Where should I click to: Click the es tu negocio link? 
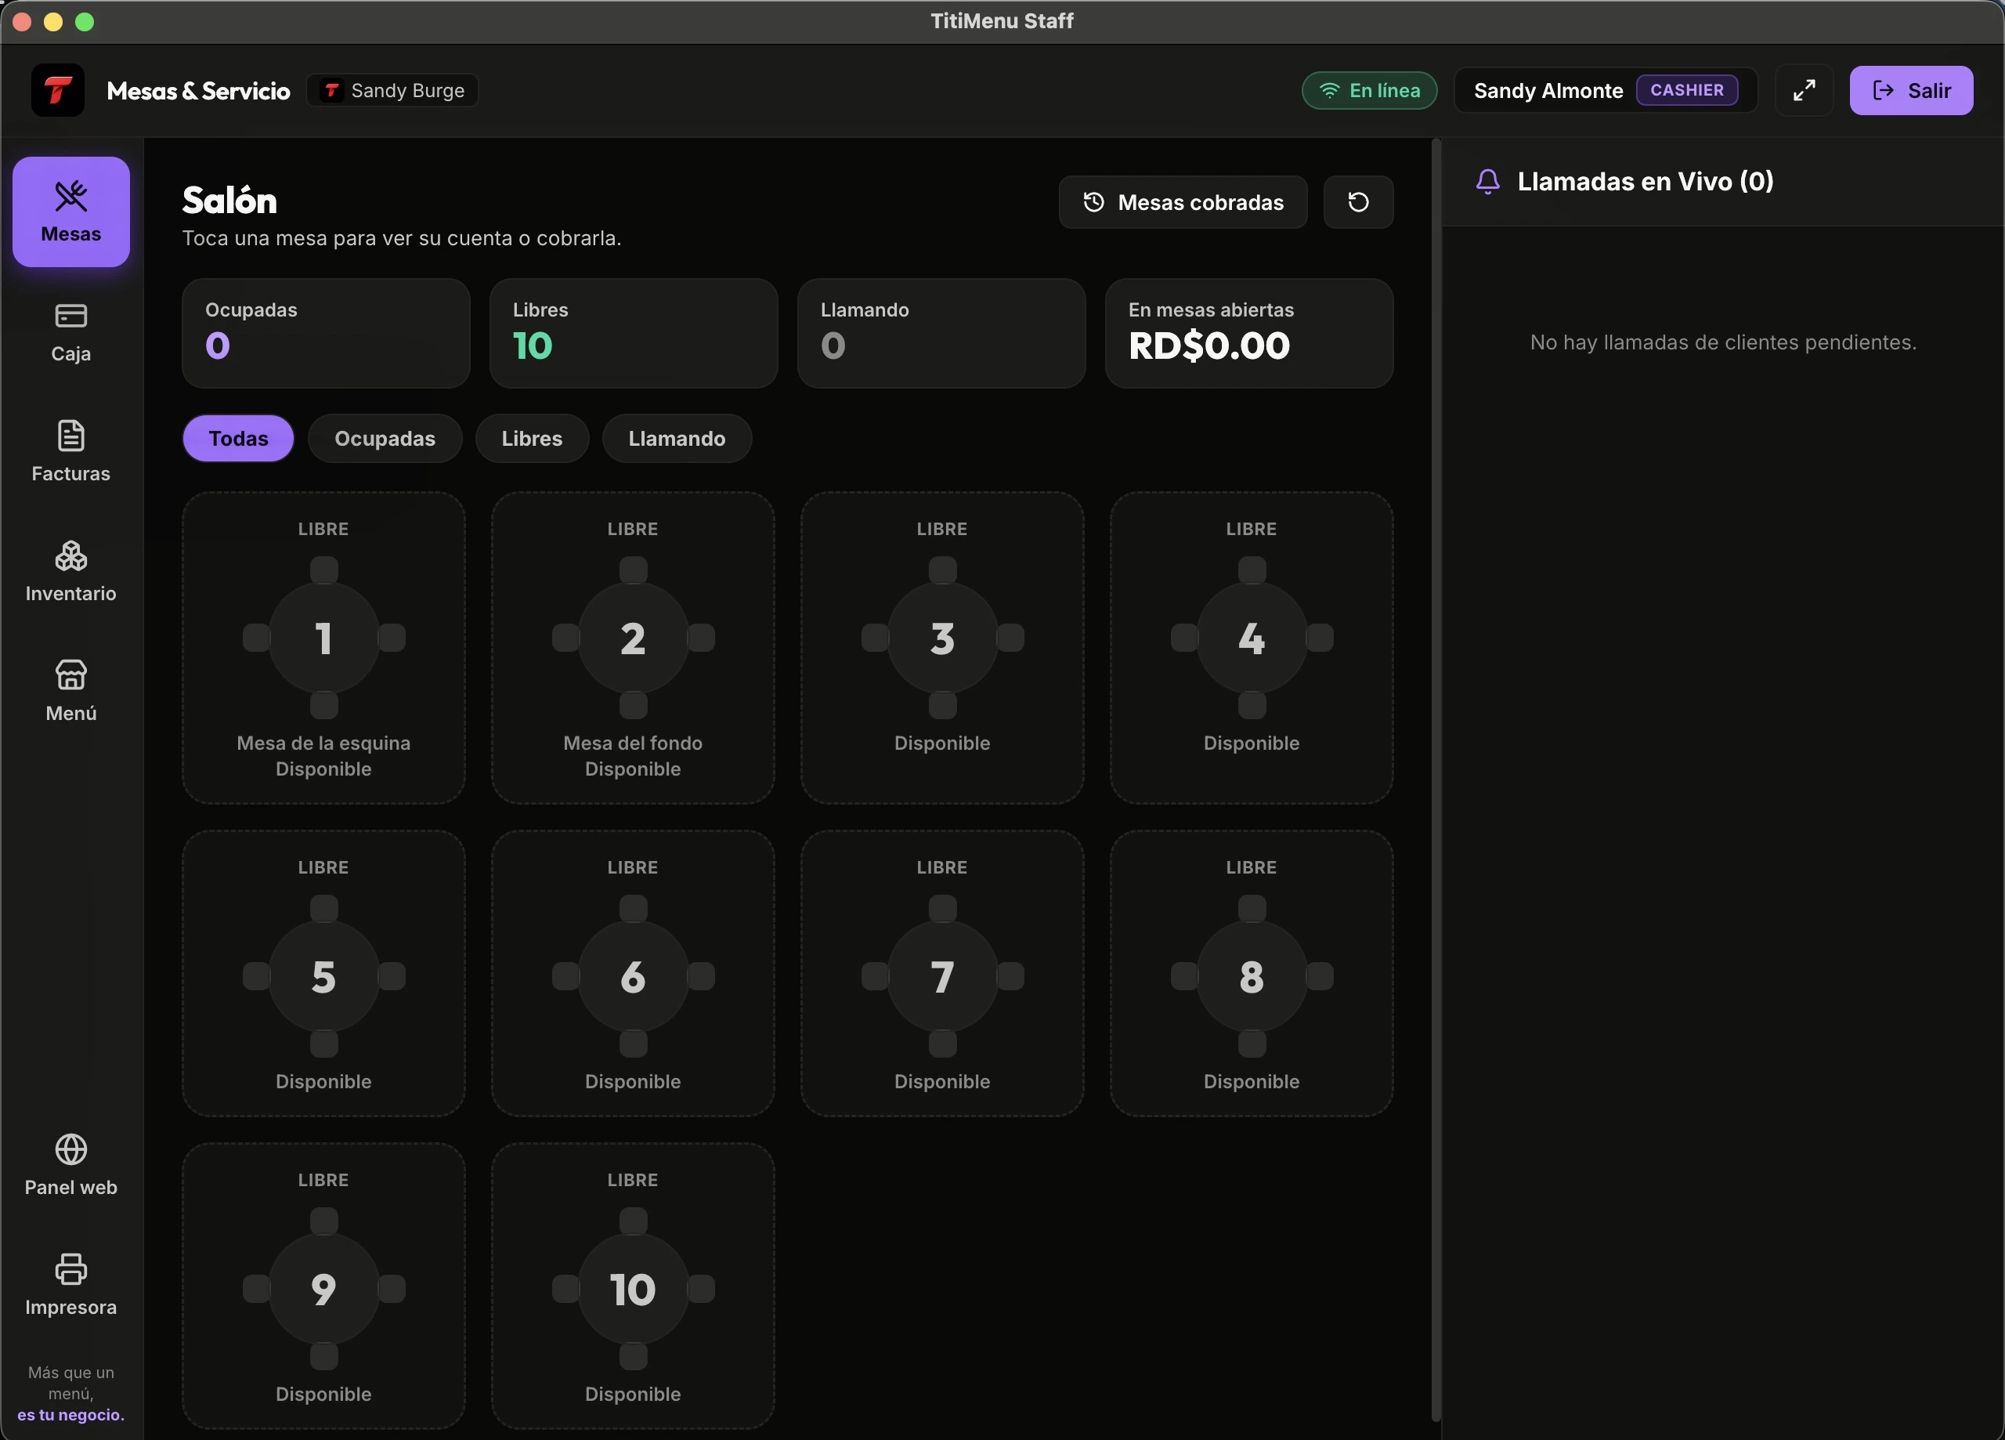[x=70, y=1414]
